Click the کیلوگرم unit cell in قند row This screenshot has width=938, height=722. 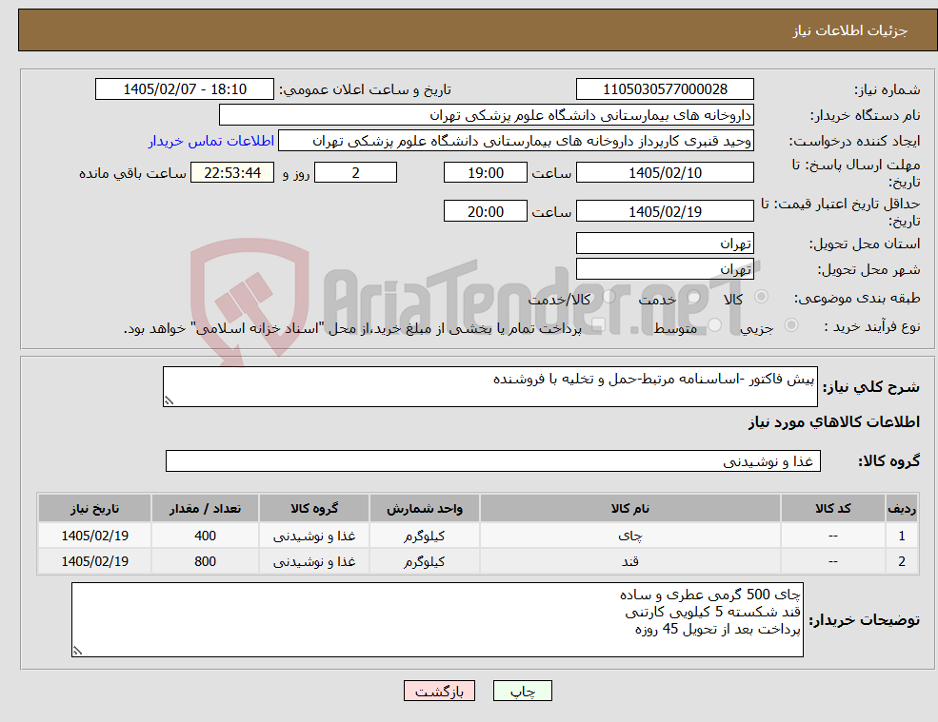[x=424, y=561]
